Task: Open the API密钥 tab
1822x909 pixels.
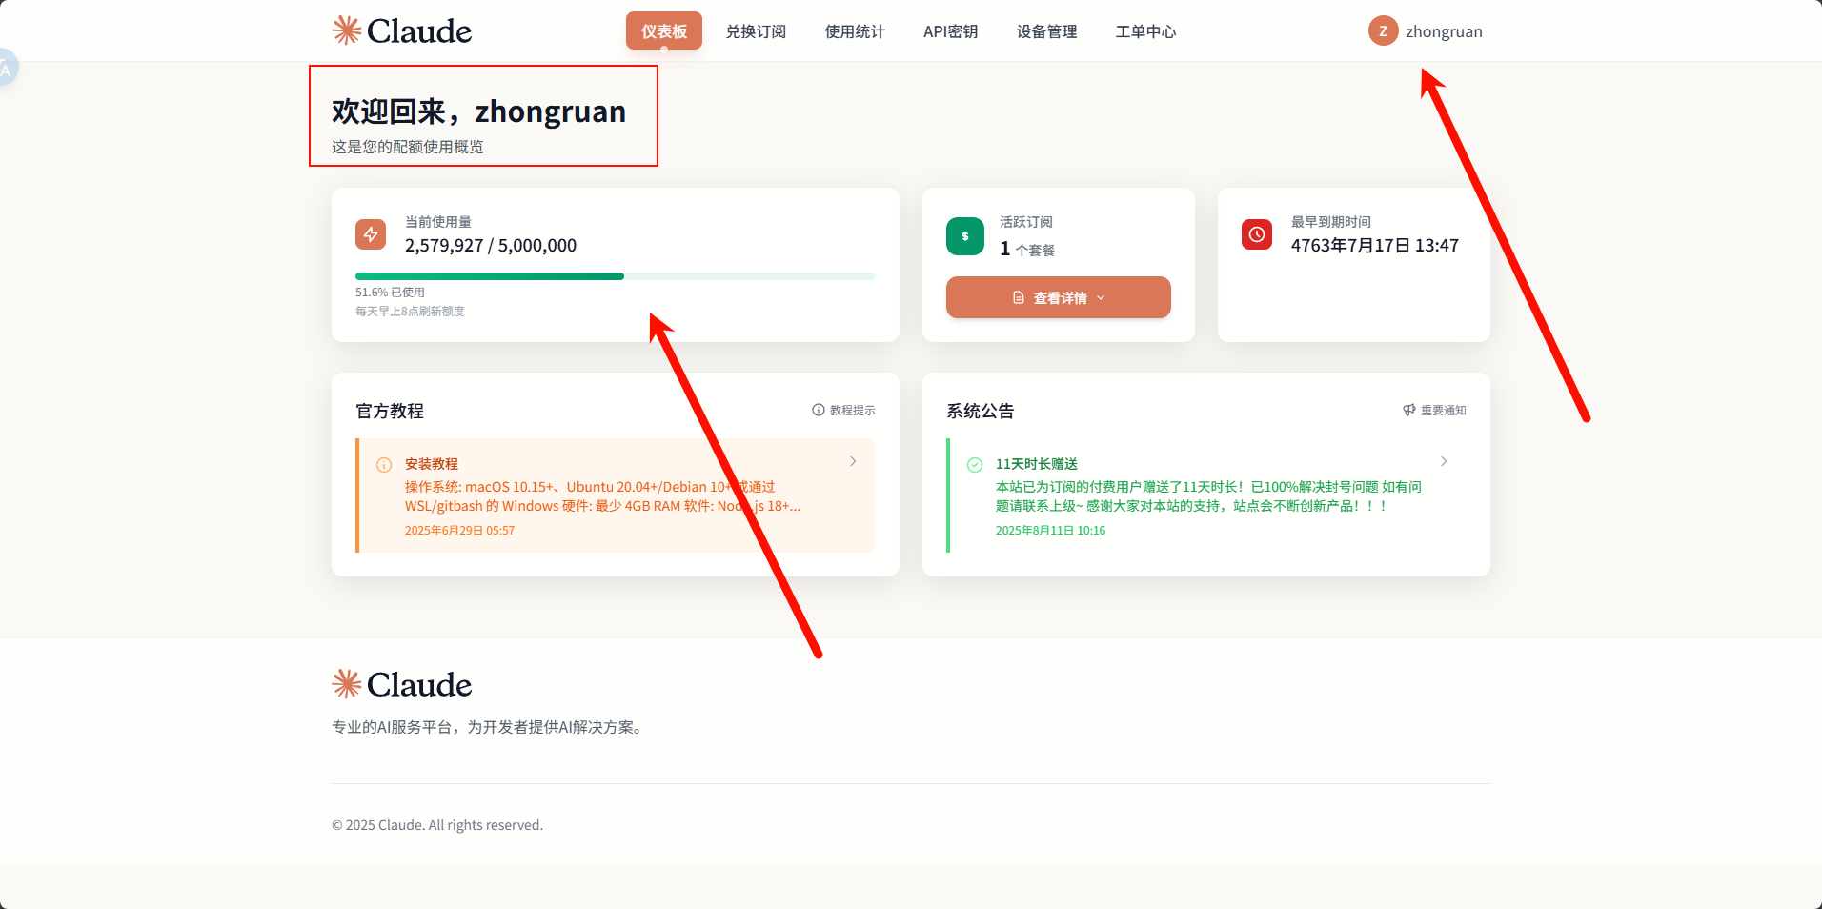Action: coord(950,31)
